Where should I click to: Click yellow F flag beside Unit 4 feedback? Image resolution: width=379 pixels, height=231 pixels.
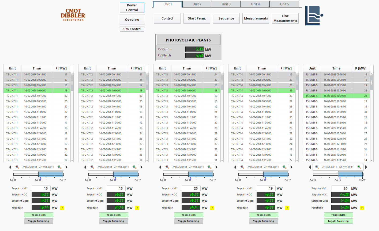287,208
